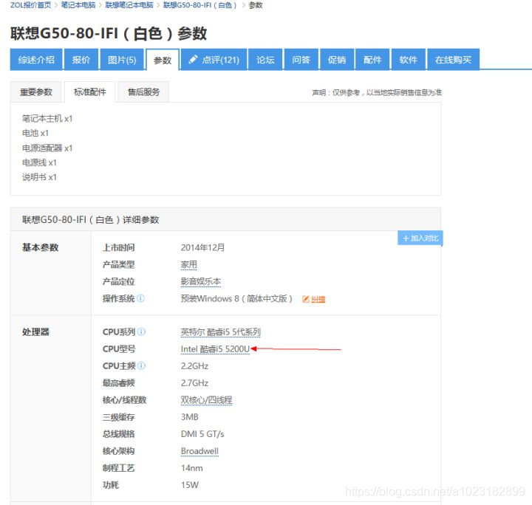
Task: Select the 参数 tab
Action: 163,60
